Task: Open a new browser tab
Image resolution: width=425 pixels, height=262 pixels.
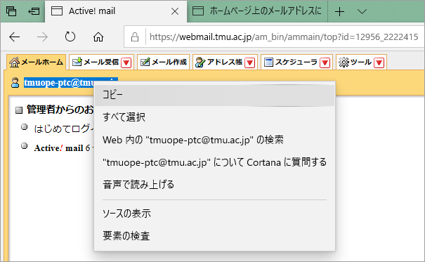Action: click(339, 12)
